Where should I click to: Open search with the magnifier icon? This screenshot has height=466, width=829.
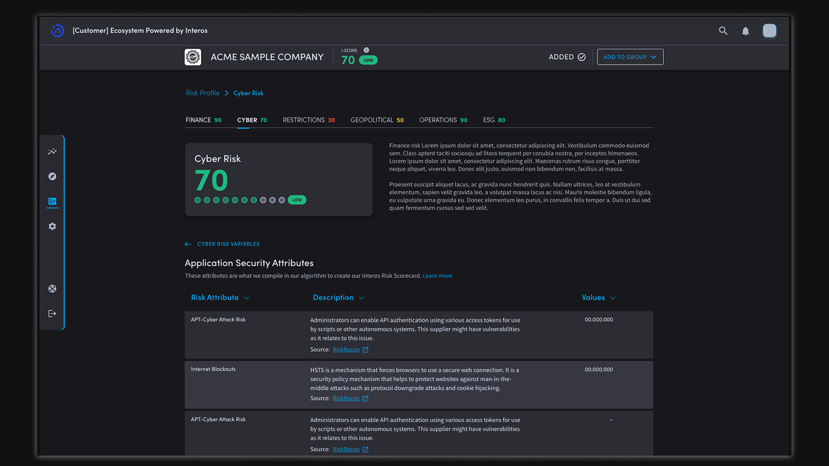click(x=723, y=30)
